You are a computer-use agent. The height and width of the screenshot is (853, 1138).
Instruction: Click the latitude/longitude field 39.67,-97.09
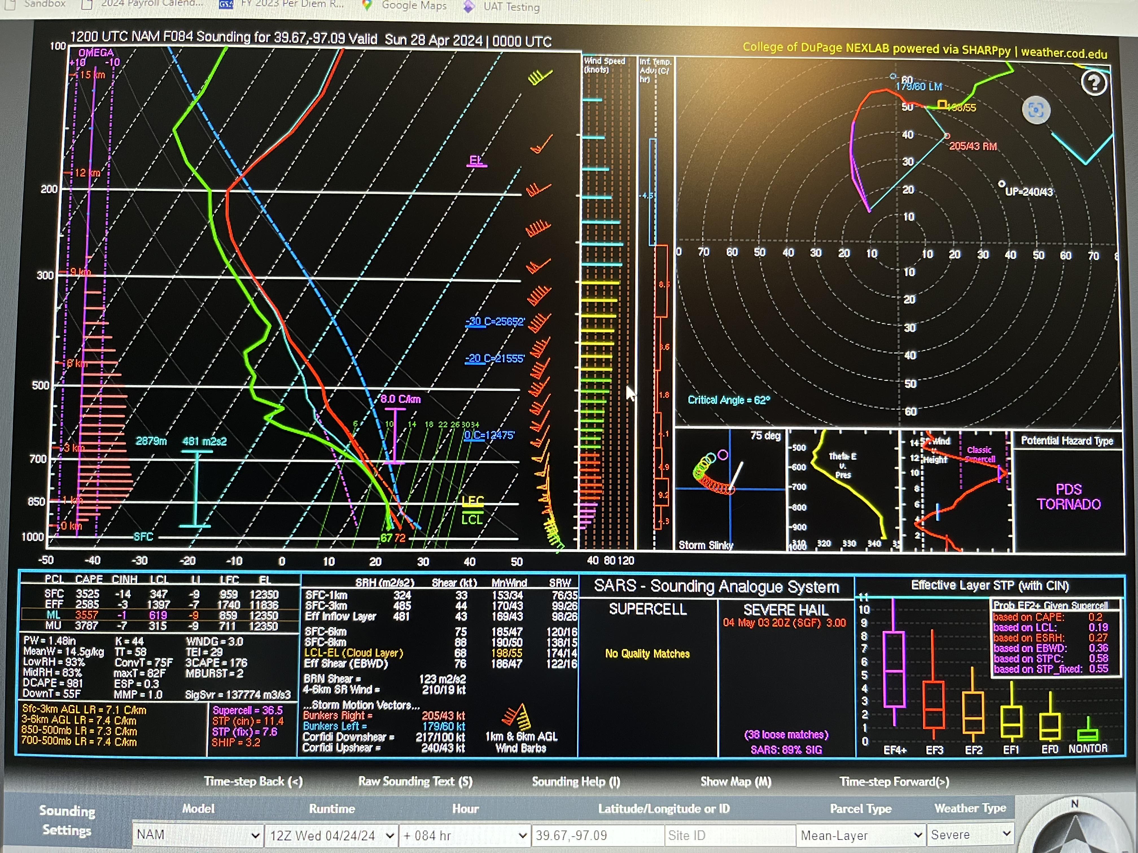pos(597,836)
